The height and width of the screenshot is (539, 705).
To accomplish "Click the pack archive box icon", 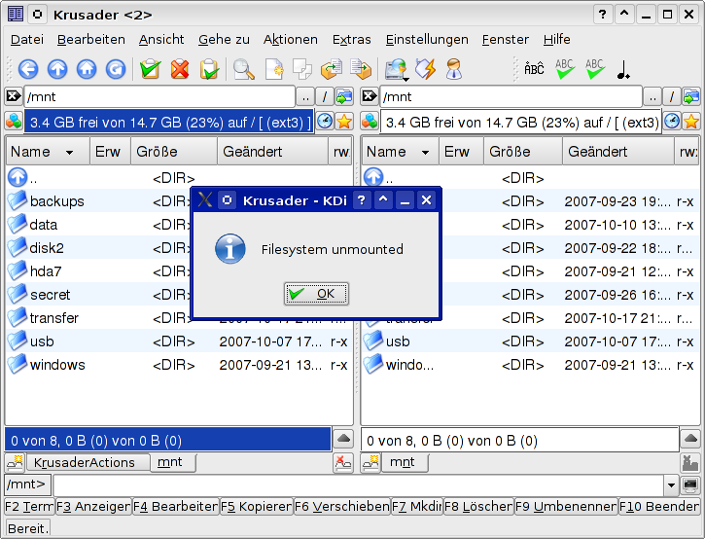I will (332, 69).
